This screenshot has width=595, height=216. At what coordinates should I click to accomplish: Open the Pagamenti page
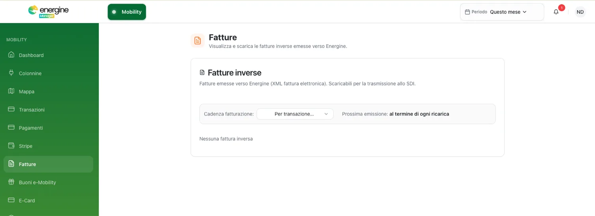(48, 128)
